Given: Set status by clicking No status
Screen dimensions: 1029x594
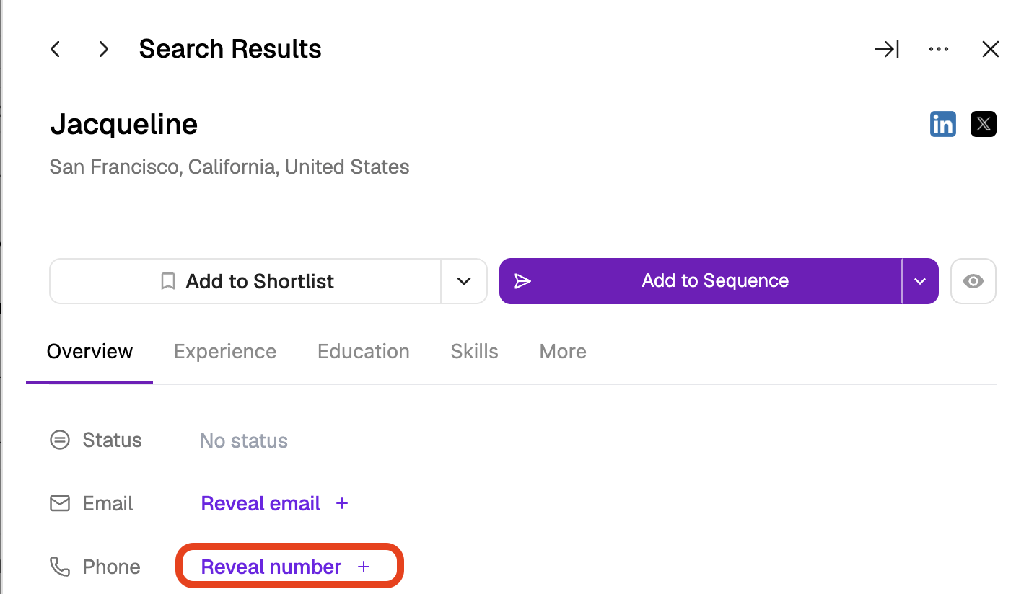Looking at the screenshot, I should coord(244,440).
